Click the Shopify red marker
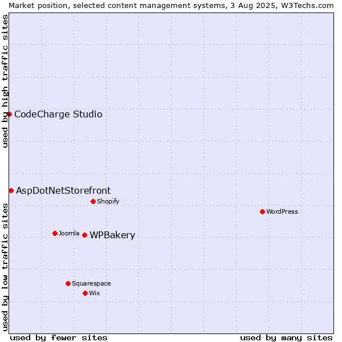 (x=93, y=201)
